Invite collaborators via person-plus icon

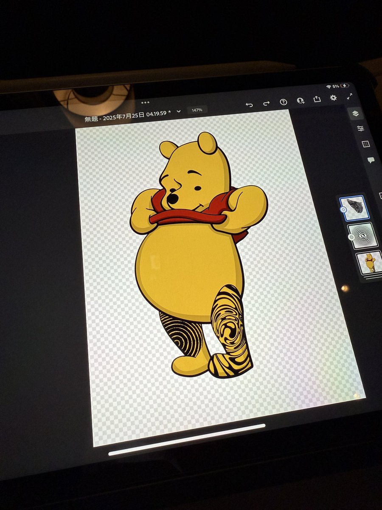point(301,100)
